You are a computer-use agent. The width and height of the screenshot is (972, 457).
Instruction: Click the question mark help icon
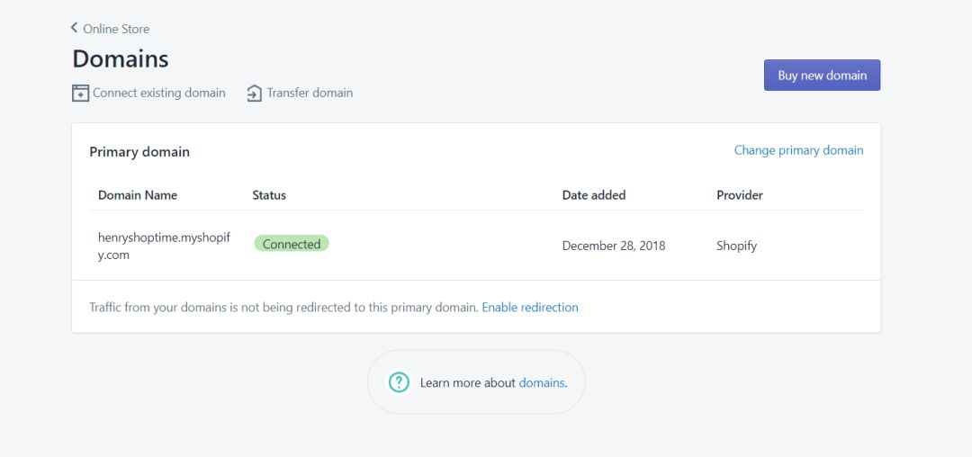click(x=399, y=382)
